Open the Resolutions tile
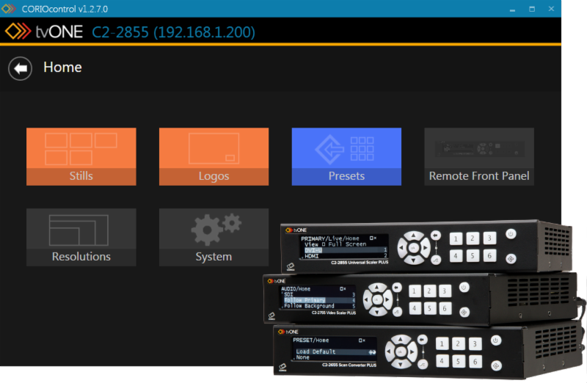 pyautogui.click(x=81, y=237)
